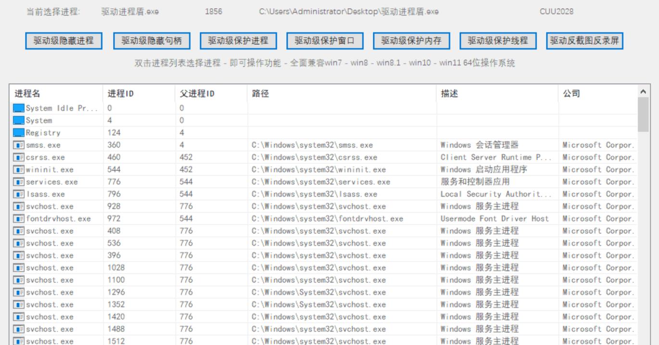659x345 pixels.
Task: Click the process ID cell 972
Action: [114, 219]
